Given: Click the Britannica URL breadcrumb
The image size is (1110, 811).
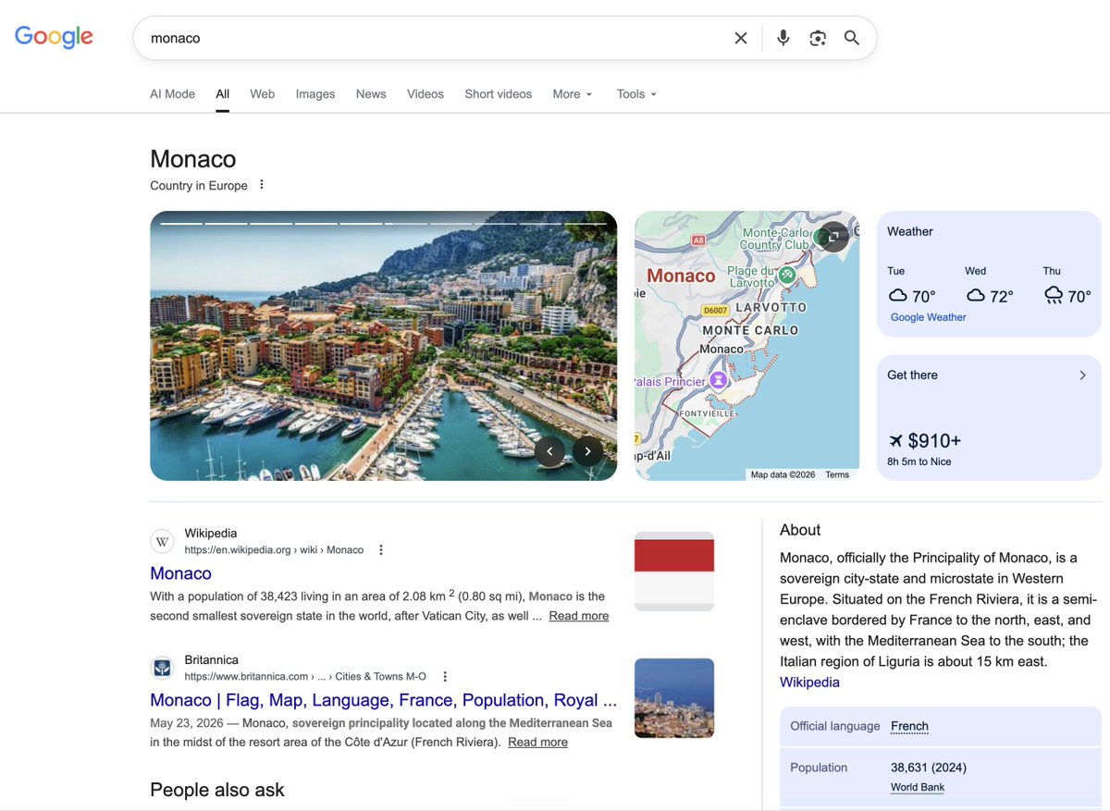Looking at the screenshot, I should (x=306, y=676).
